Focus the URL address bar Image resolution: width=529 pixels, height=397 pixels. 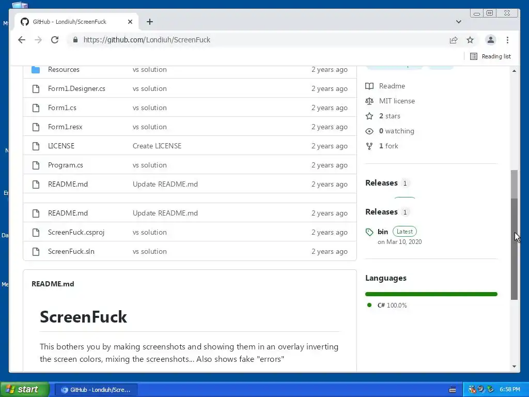coord(256,40)
